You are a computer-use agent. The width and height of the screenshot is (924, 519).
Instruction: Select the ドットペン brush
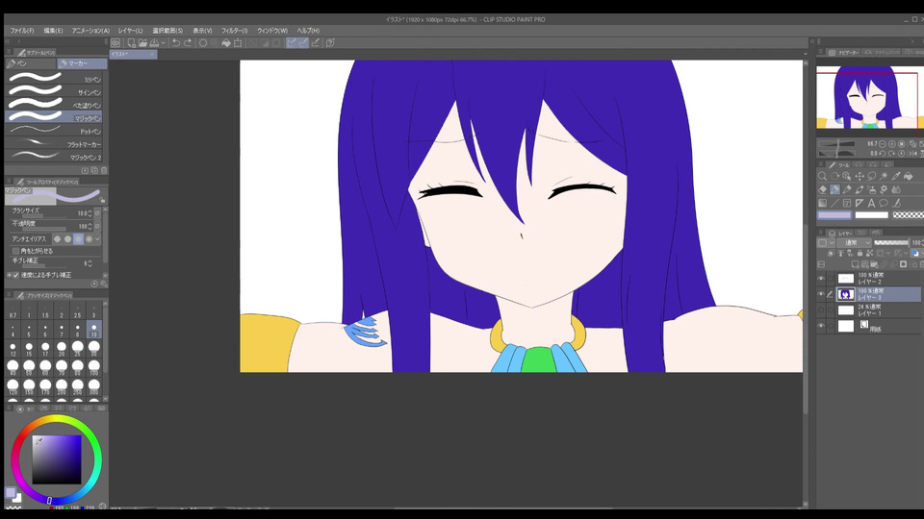(54, 131)
